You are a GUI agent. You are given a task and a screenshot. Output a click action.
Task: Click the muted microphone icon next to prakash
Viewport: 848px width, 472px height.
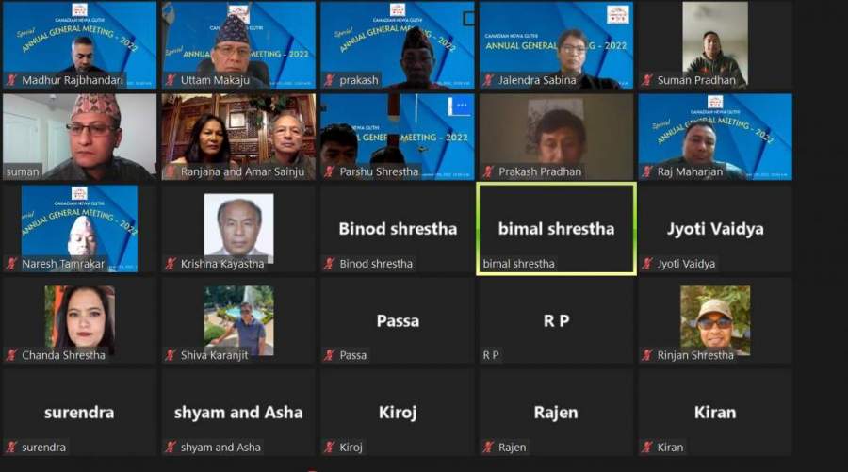[330, 80]
